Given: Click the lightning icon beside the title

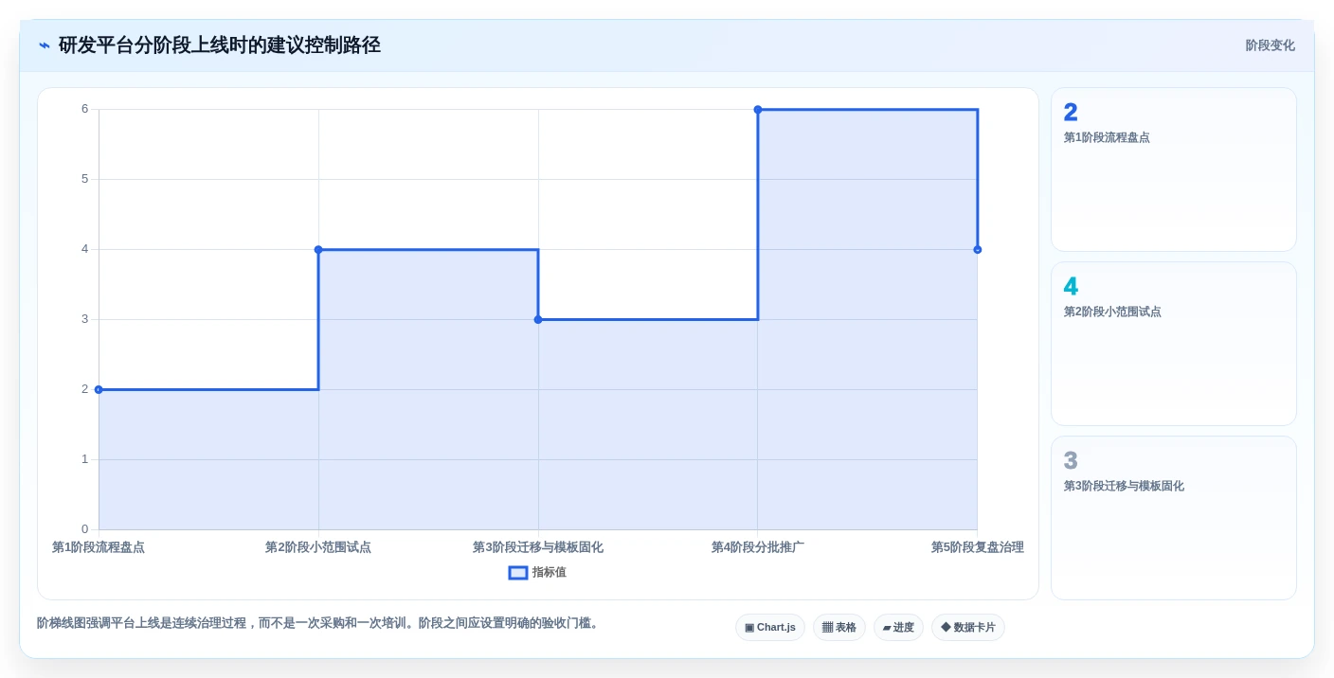Looking at the screenshot, I should pyautogui.click(x=45, y=45).
